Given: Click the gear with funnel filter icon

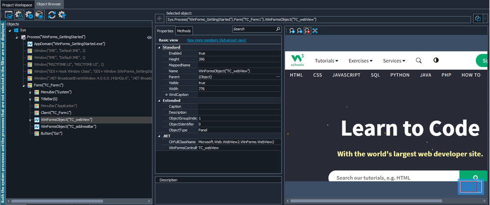Looking at the screenshot, I should (x=62, y=15).
